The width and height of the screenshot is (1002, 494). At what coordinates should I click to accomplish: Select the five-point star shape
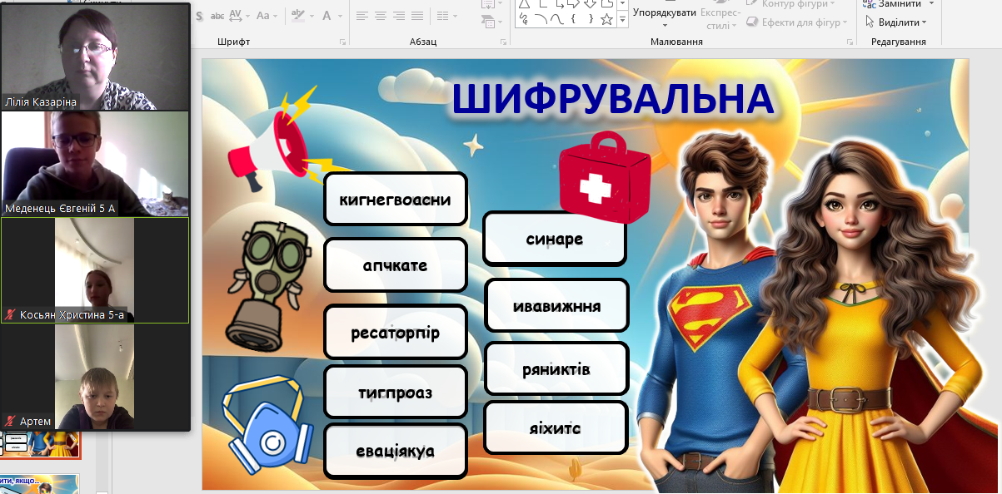point(606,19)
